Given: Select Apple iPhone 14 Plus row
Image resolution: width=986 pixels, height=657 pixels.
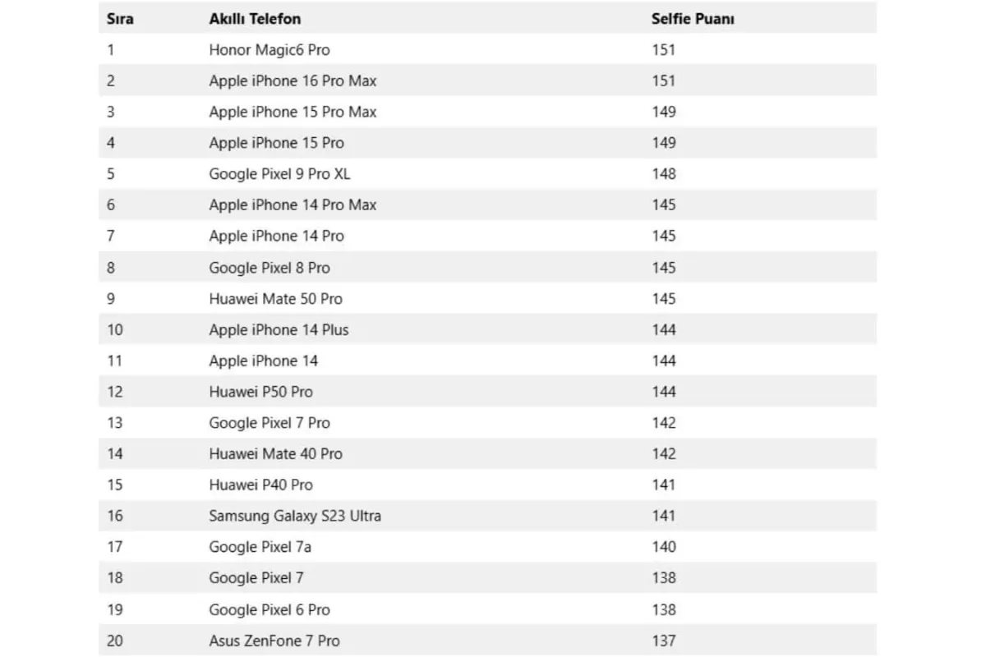Looking at the screenshot, I should click(487, 329).
